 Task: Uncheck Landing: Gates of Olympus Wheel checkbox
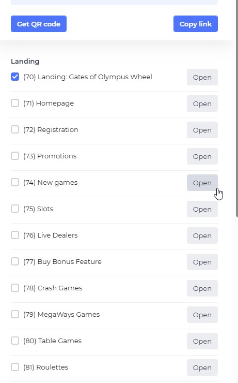click(x=15, y=77)
